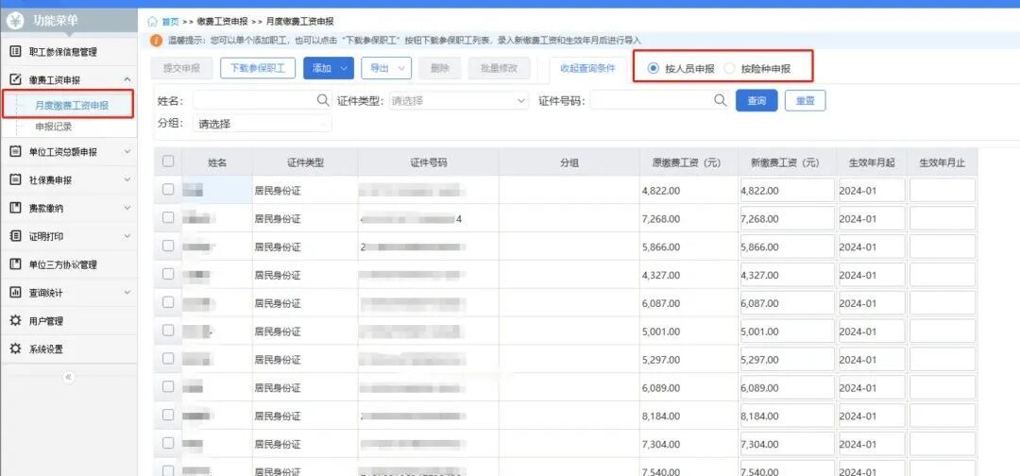Collapse the 缴费工资申报 menu chevron
Screen dimensions: 1020x476
[x=127, y=79]
